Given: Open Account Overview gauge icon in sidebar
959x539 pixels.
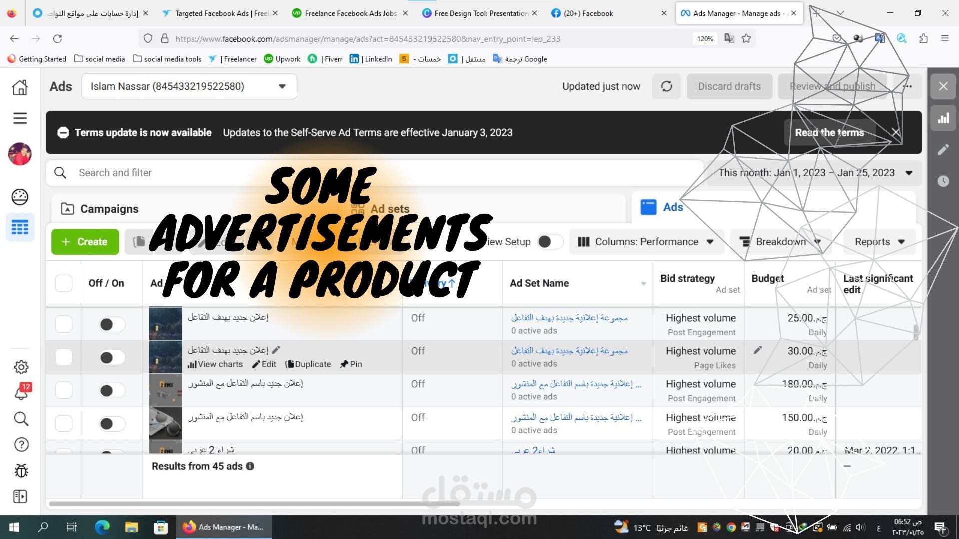Looking at the screenshot, I should pyautogui.click(x=20, y=197).
